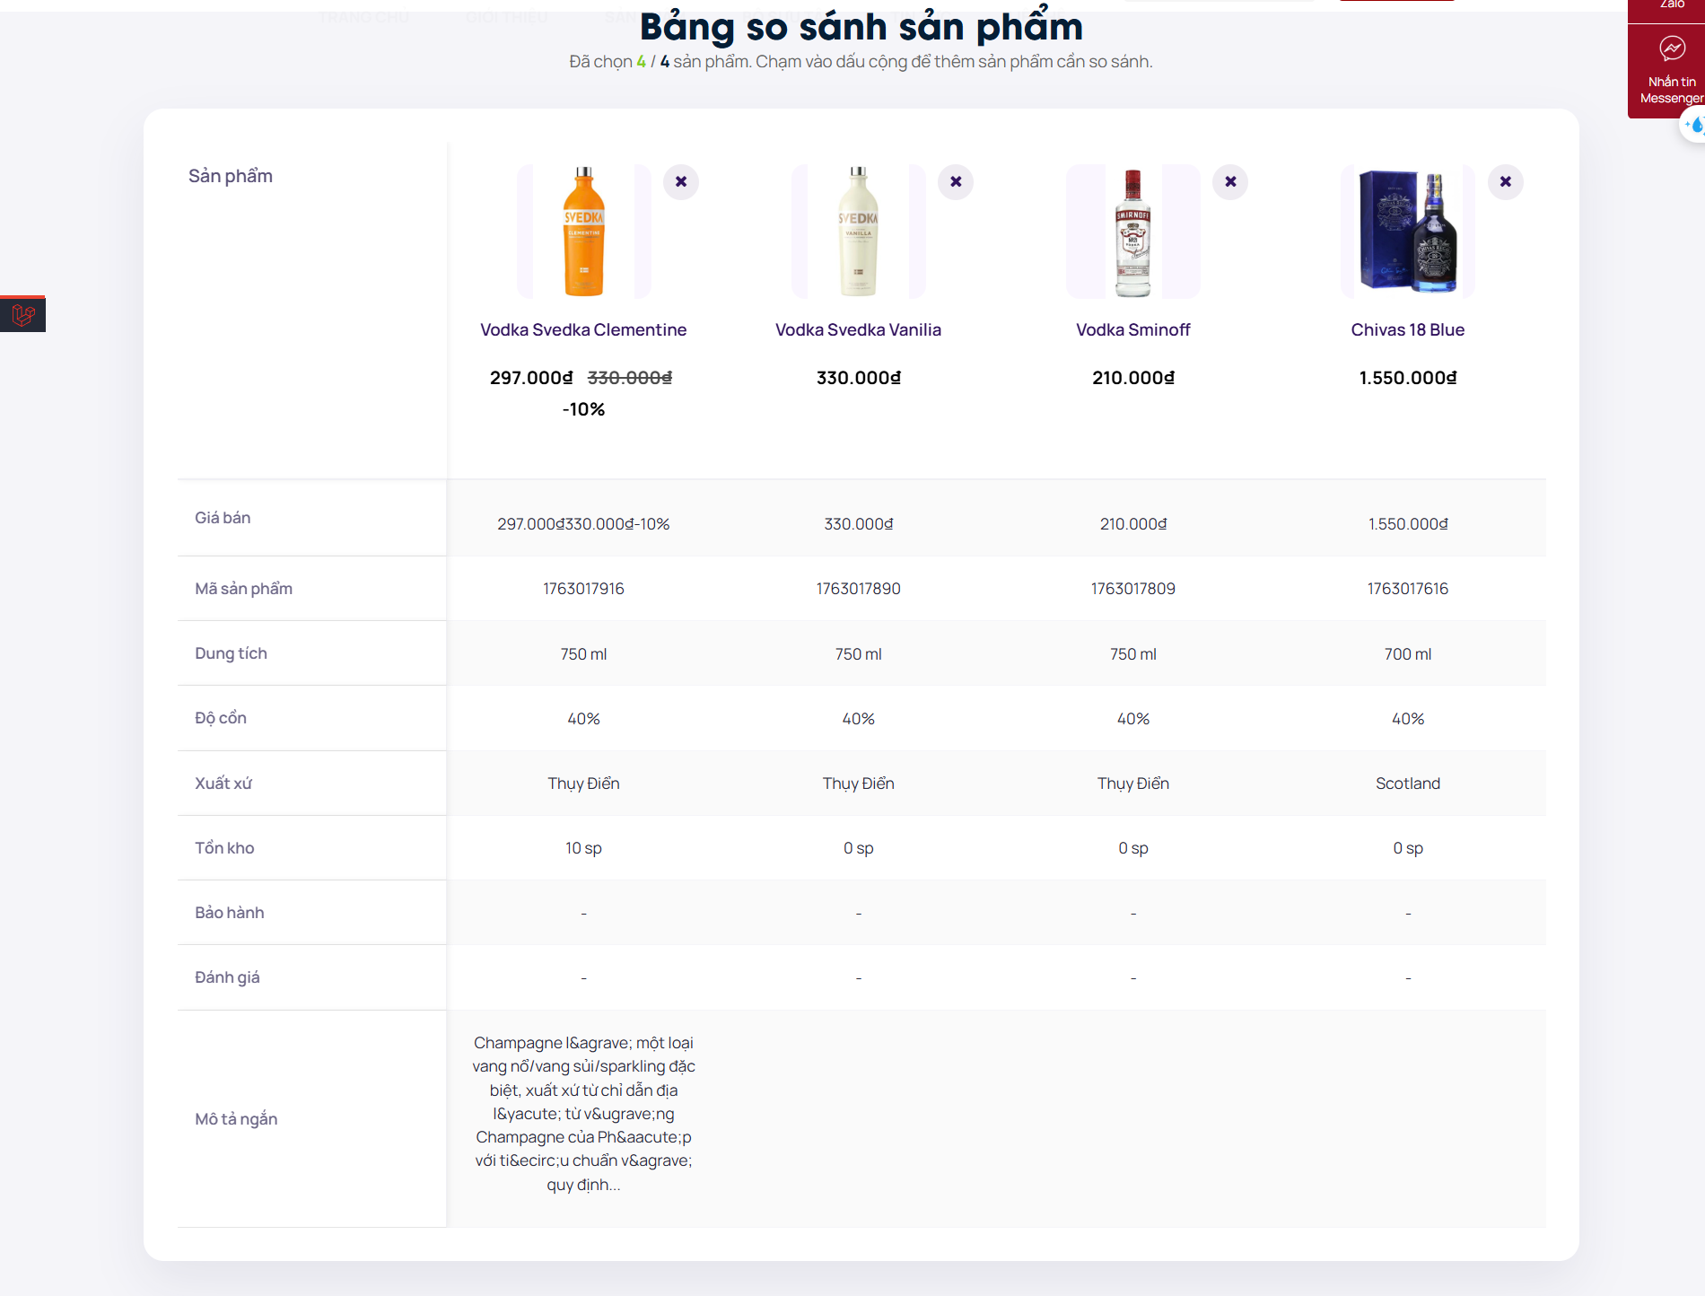
Task: Go to the faded TRANG CHỦ menu item
Action: click(363, 17)
